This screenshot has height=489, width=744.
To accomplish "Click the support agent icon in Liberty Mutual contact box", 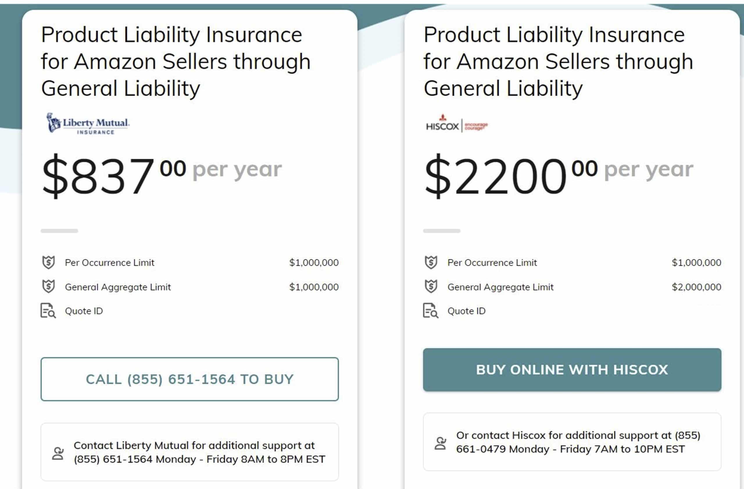I will 58,453.
